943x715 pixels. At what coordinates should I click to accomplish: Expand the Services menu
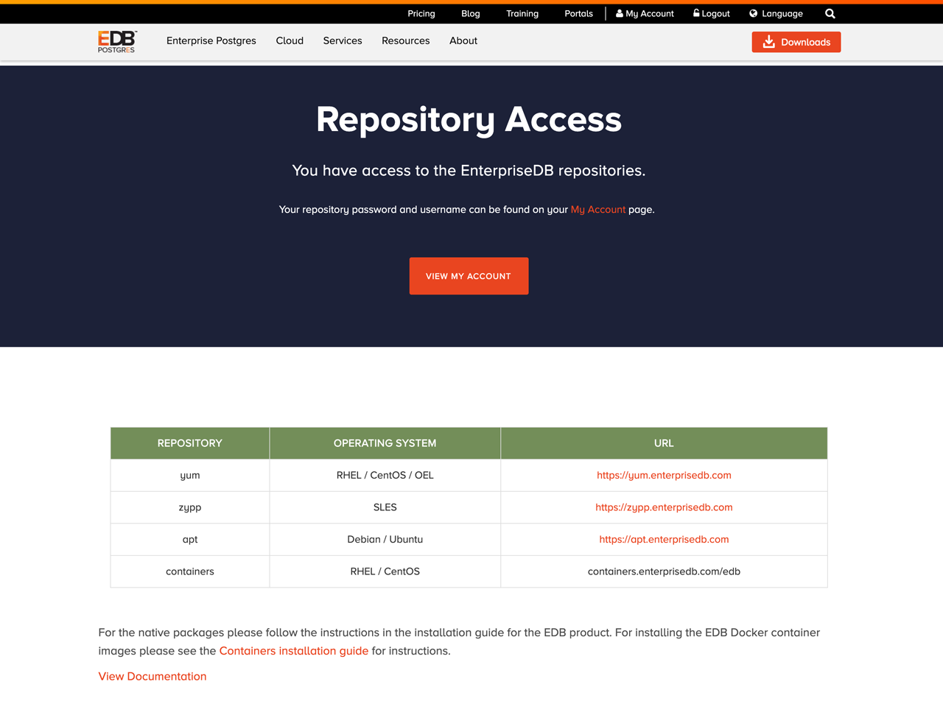[x=343, y=40]
